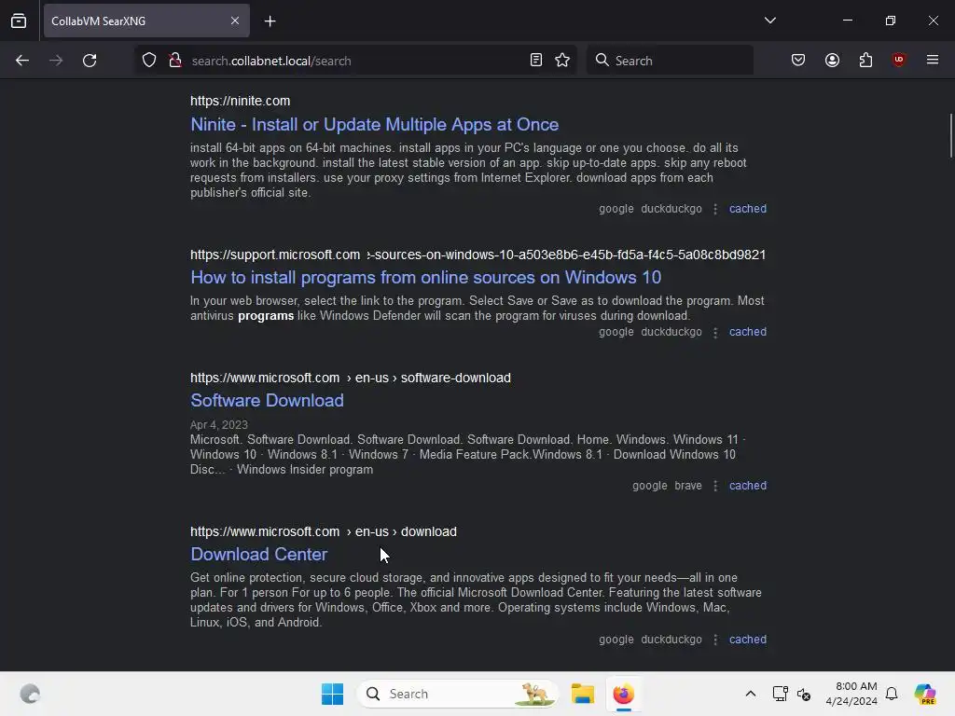This screenshot has height=716, width=955.
Task: Open the notification bell icon
Action: point(893,694)
